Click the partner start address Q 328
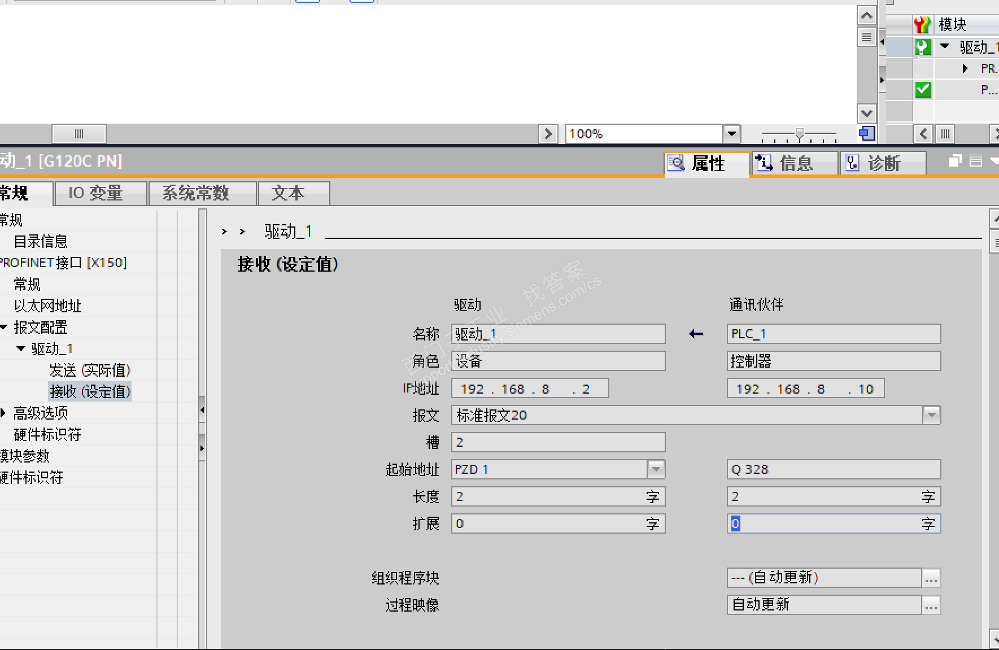 [834, 469]
